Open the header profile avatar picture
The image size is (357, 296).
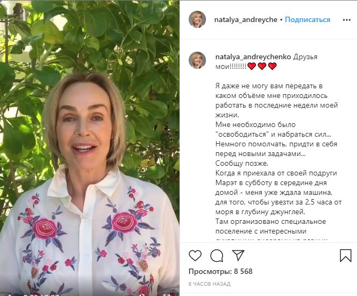tap(197, 19)
